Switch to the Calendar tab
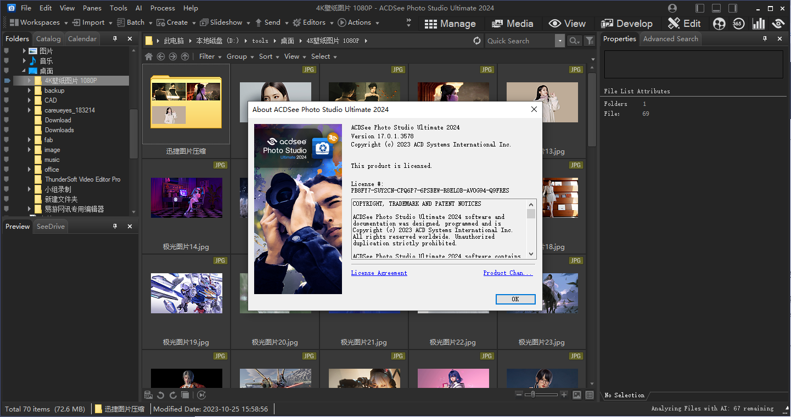The height and width of the screenshot is (417, 791). click(82, 39)
